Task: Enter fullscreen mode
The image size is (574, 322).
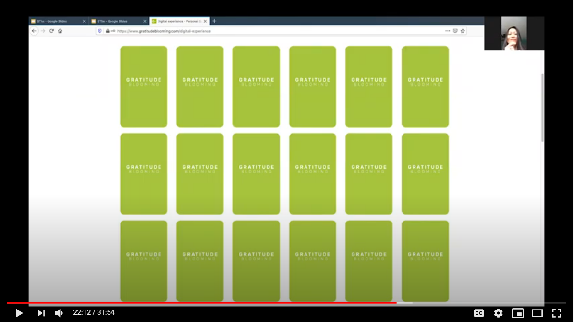Action: pos(557,313)
